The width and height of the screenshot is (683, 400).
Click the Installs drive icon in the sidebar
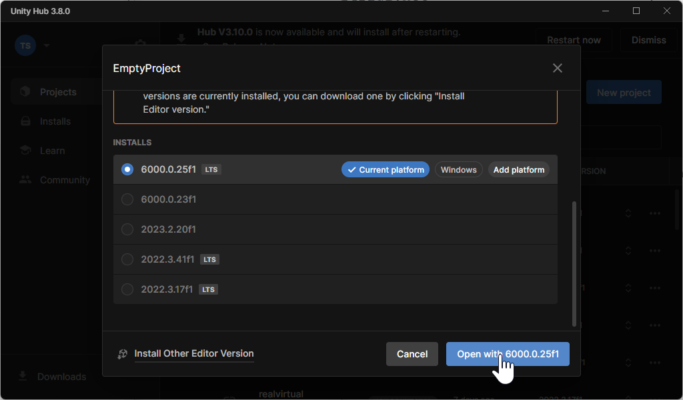point(25,121)
